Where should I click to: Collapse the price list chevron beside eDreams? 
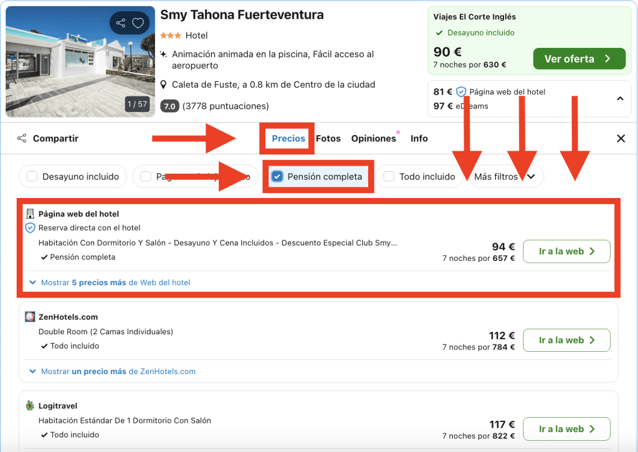[x=620, y=98]
